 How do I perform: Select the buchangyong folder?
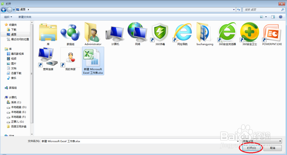pos(205,34)
